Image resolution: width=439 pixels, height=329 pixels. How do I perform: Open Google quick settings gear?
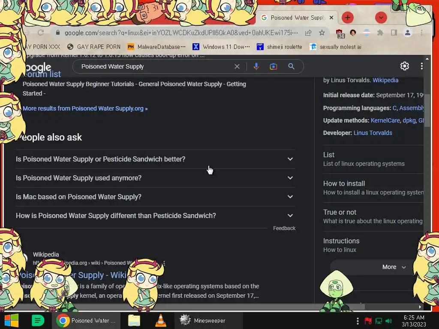point(404,66)
